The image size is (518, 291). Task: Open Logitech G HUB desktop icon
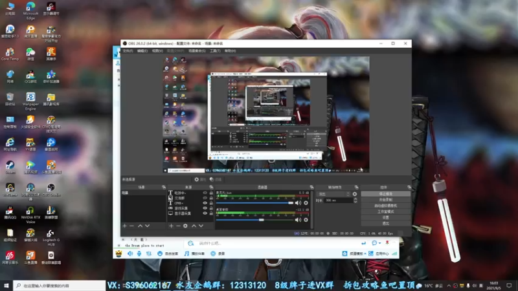click(x=51, y=237)
